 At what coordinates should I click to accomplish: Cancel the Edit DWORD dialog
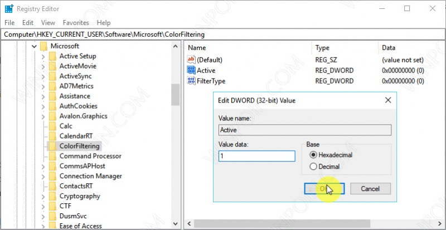[370, 188]
